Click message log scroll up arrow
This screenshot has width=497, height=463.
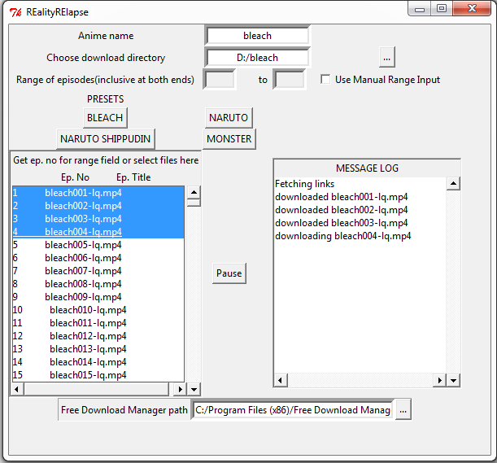click(x=453, y=183)
